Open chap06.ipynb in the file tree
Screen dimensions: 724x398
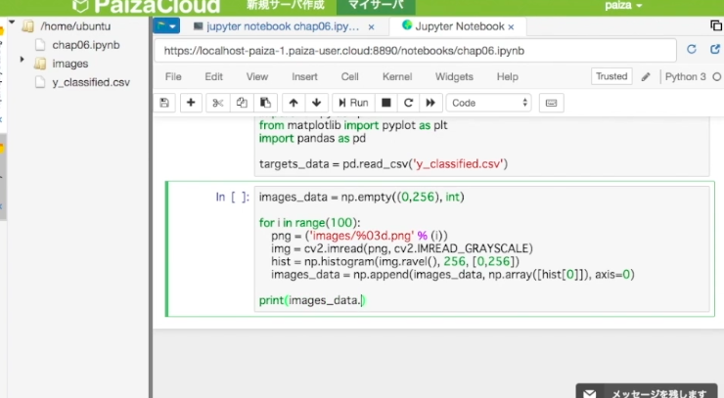[x=86, y=45]
